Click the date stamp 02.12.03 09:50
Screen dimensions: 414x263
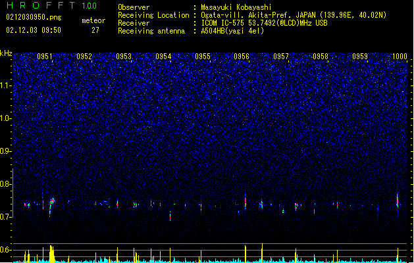coord(34,30)
